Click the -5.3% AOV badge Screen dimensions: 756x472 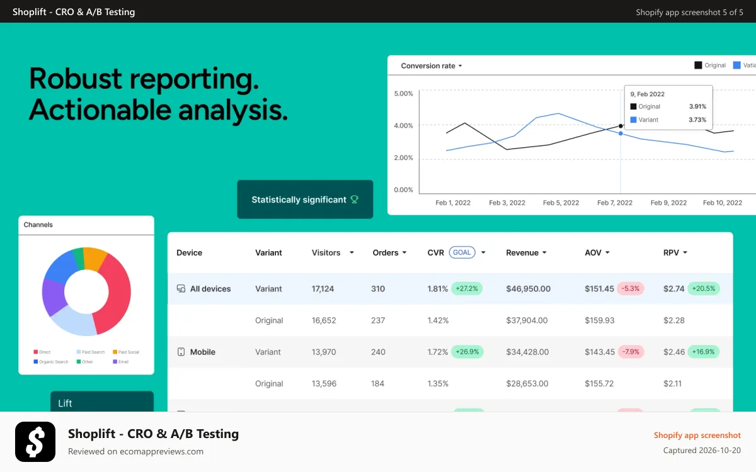coord(631,289)
